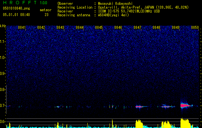Click the 1.0 kHz axis label
Viewport: 202px width, 128px height.
[3, 58]
